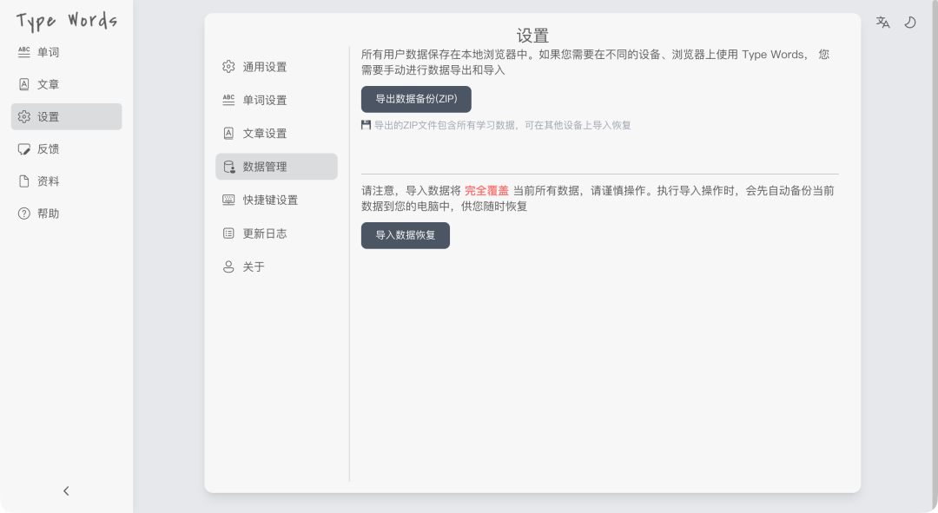Click the gear icon beside 通用设置
This screenshot has width=938, height=513.
pos(228,67)
